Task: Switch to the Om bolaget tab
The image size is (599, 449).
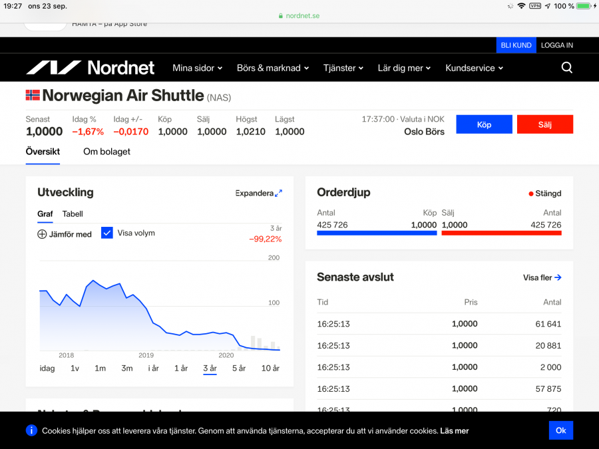Action: pos(106,152)
